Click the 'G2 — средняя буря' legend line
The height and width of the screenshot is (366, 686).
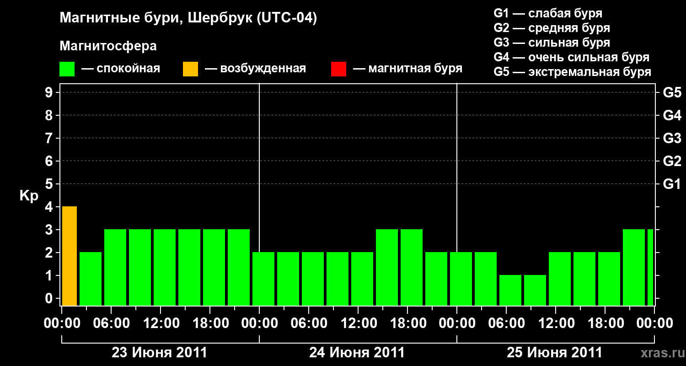[552, 28]
